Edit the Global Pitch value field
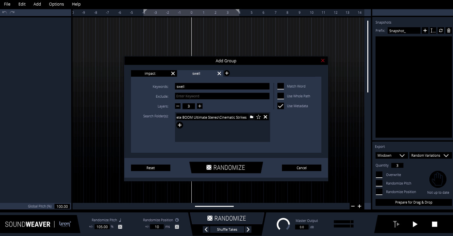The image size is (453, 236). 62,206
